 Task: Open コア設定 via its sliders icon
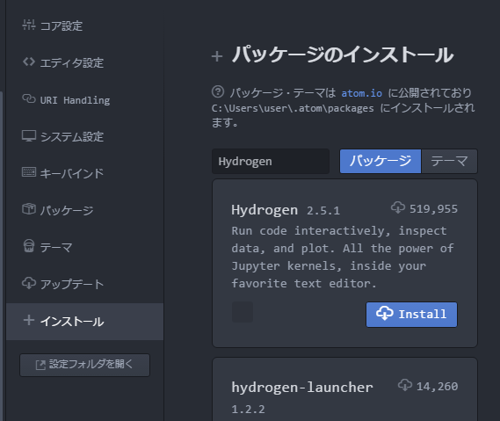click(x=29, y=25)
